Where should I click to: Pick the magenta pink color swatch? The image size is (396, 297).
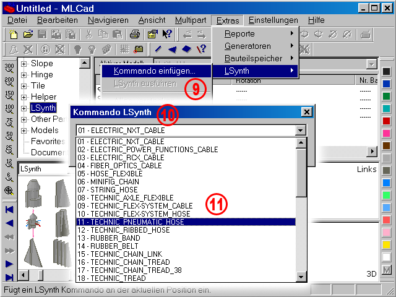click(386, 134)
